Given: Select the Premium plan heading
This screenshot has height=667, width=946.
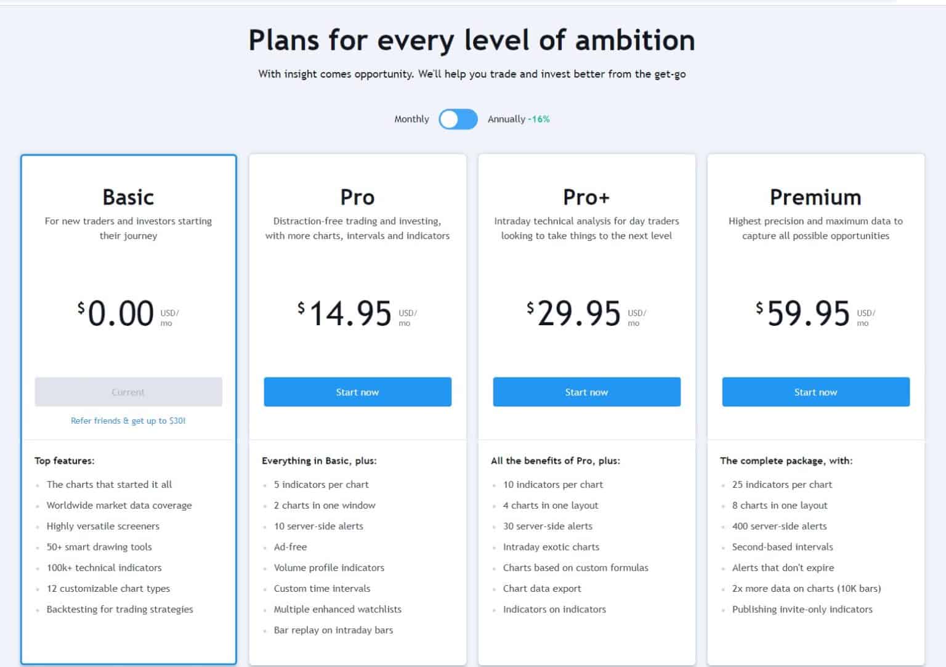Looking at the screenshot, I should [x=815, y=197].
